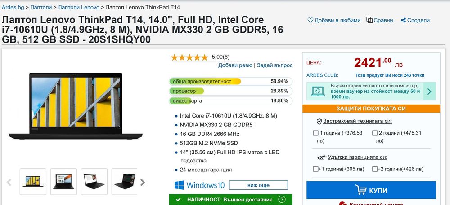This screenshot has width=450, height=205.
Task: Click the heart icon to add to favorites
Action: click(x=310, y=20)
